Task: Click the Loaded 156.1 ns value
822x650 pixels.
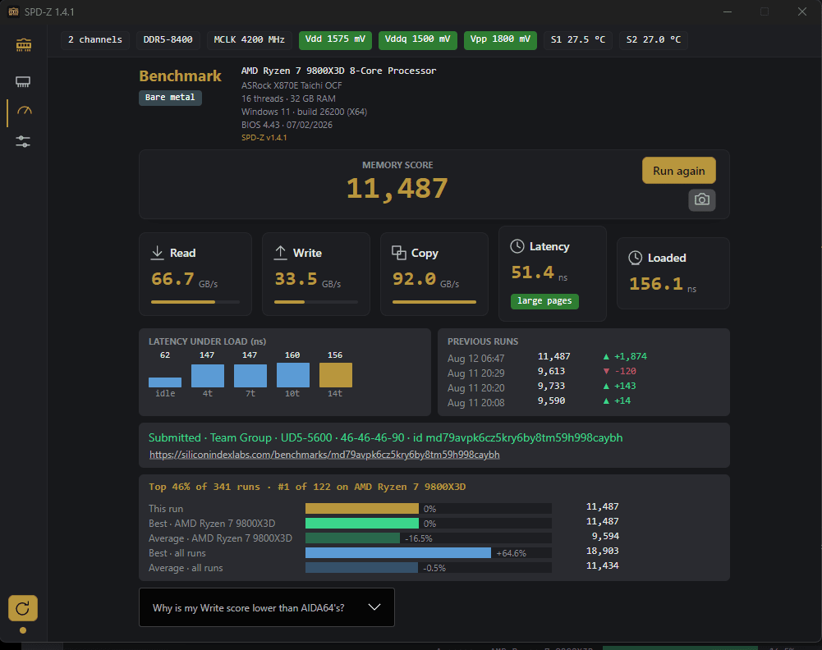Action: point(663,285)
